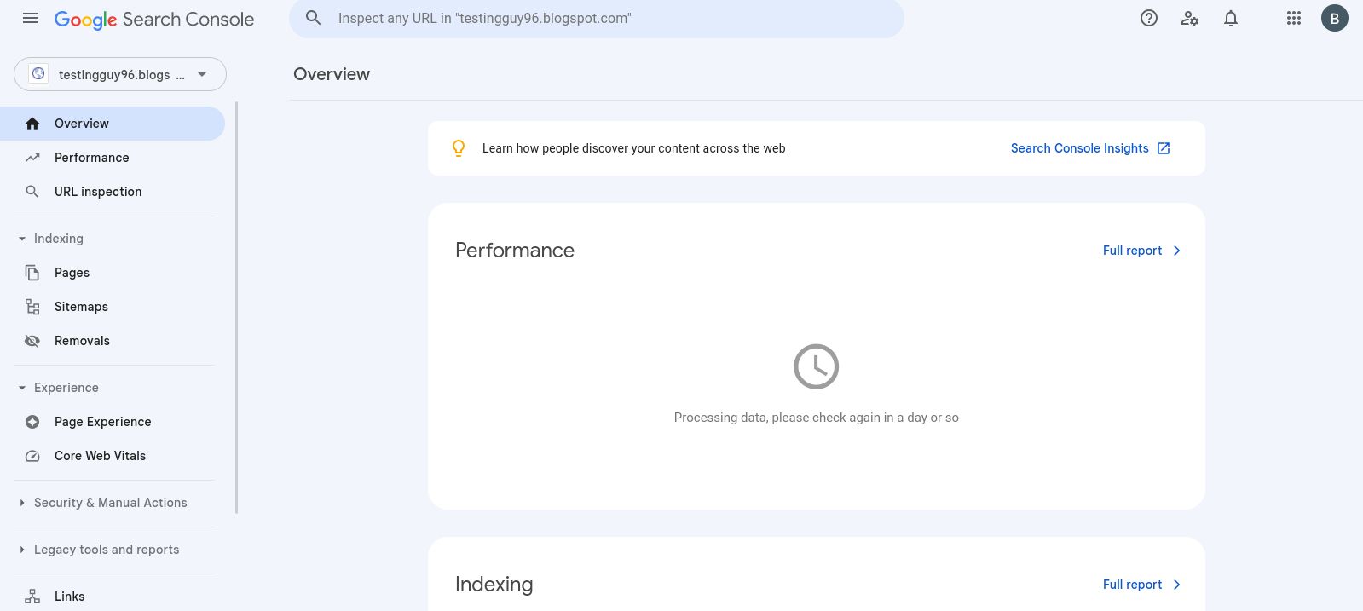This screenshot has height=611, width=1363.
Task: Click the lightbulb tip icon
Action: (x=459, y=148)
